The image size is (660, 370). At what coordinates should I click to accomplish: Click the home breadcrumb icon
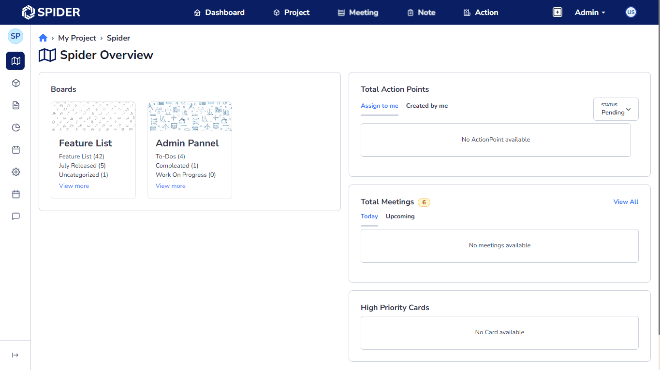[x=43, y=38]
